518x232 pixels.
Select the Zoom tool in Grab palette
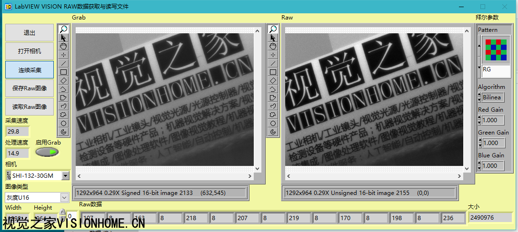point(63,29)
